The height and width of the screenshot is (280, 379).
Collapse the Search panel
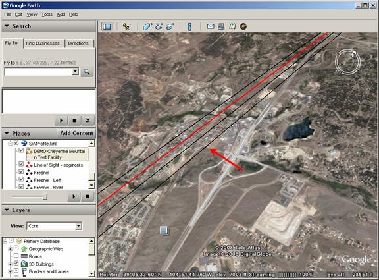coord(7,26)
